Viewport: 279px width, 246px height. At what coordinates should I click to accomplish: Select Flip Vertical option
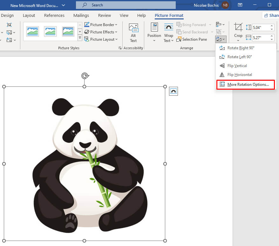(x=237, y=66)
